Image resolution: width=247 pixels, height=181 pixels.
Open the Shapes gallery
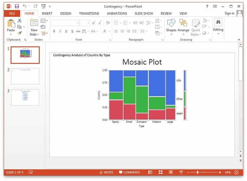[171, 24]
